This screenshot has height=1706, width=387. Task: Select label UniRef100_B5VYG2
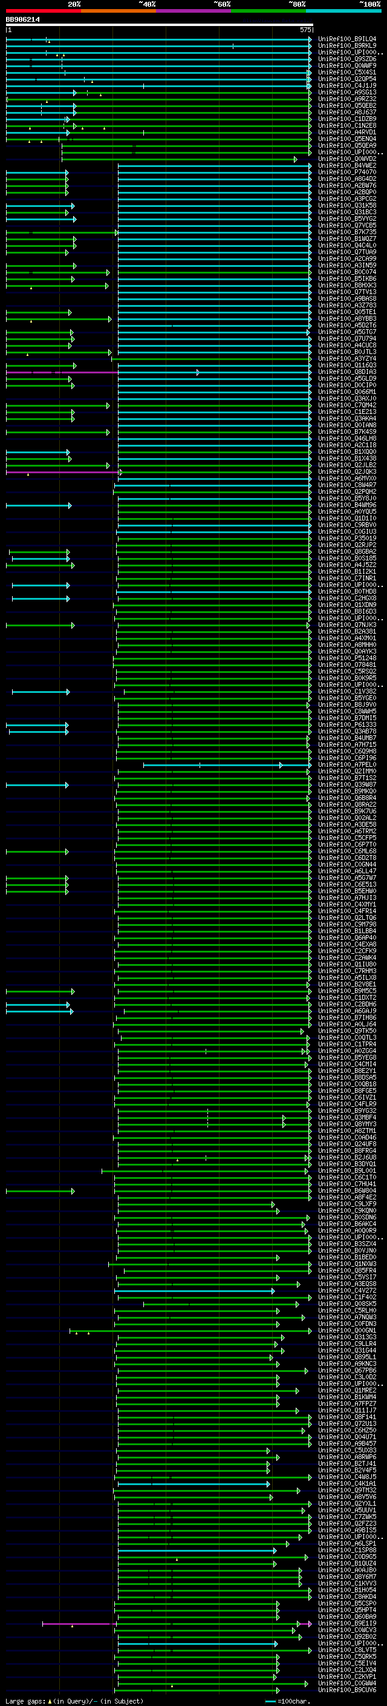[347, 218]
